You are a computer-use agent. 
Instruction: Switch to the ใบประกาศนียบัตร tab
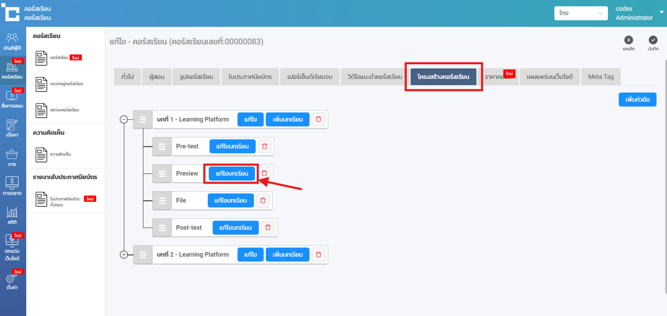coord(250,77)
